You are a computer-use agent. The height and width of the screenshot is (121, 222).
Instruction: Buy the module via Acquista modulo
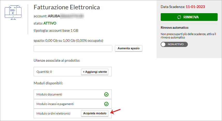(95, 113)
